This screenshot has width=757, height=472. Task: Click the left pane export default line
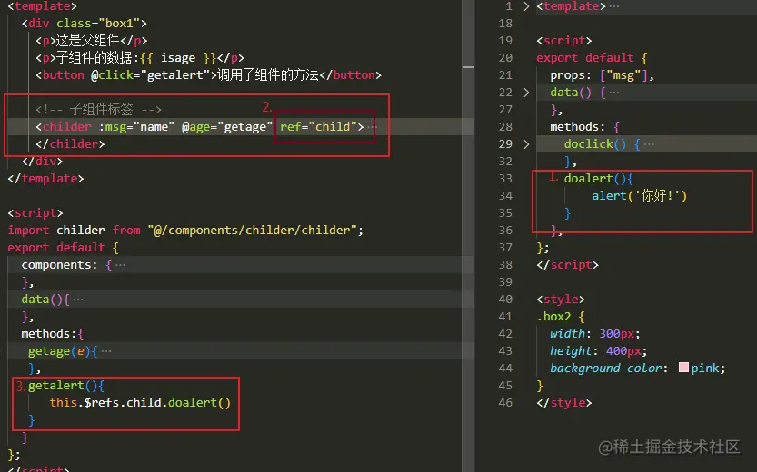[x=63, y=247]
